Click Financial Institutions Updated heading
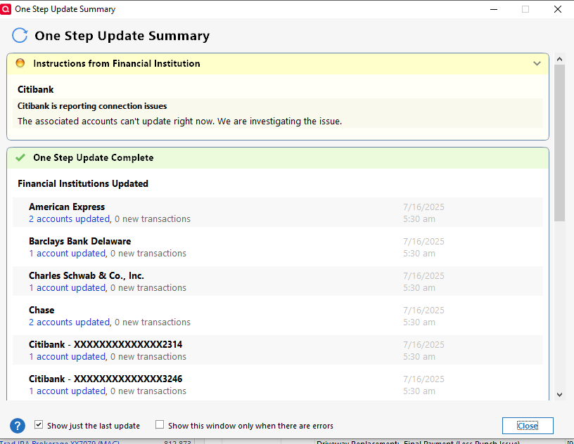The width and height of the screenshot is (574, 444). 83,183
